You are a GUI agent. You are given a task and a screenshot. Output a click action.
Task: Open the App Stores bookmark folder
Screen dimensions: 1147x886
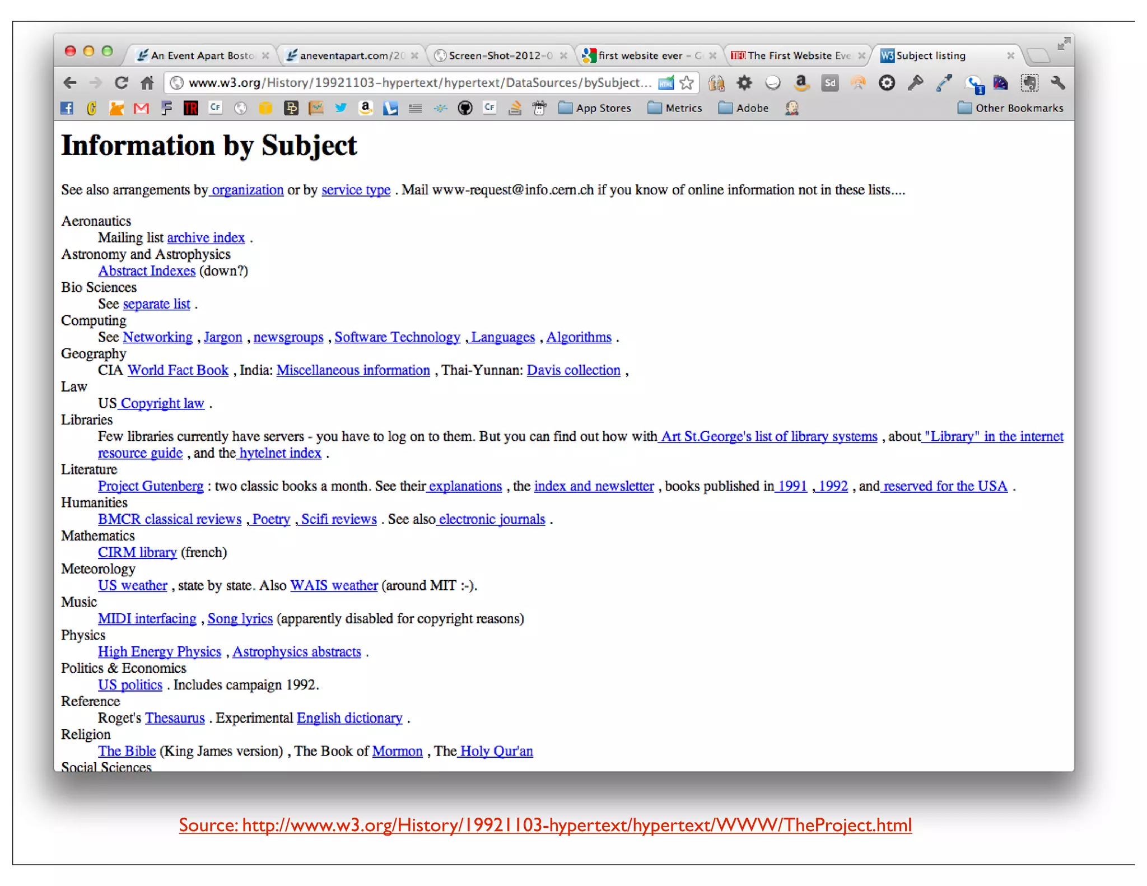click(595, 108)
